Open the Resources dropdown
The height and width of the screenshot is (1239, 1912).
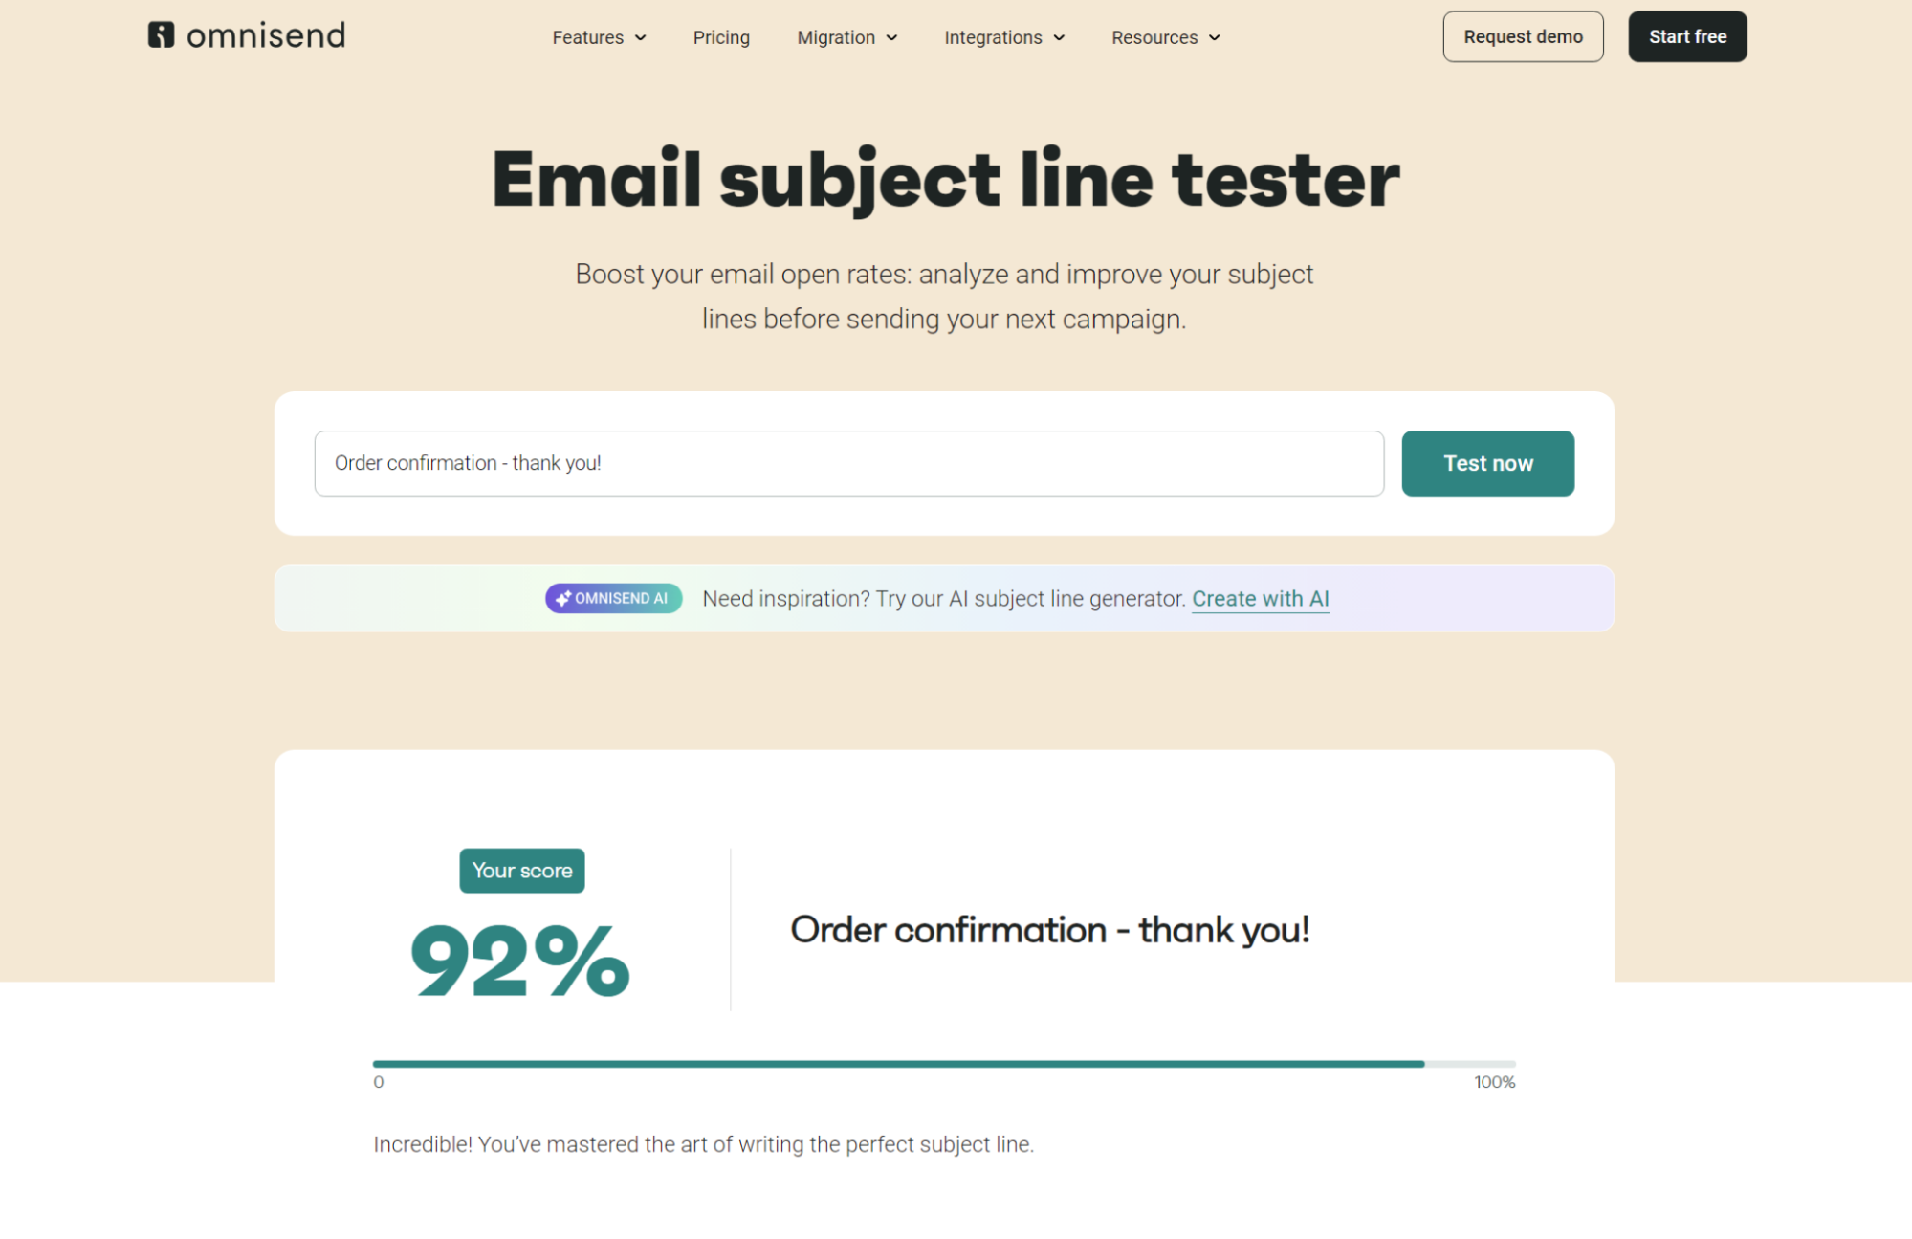(x=1164, y=37)
